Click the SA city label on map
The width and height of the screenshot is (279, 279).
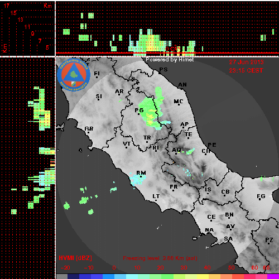(x=228, y=238)
